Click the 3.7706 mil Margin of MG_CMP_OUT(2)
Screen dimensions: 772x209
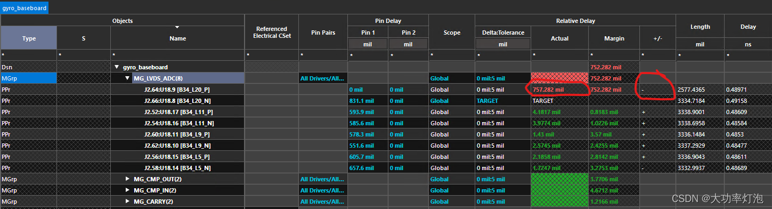[614, 179]
